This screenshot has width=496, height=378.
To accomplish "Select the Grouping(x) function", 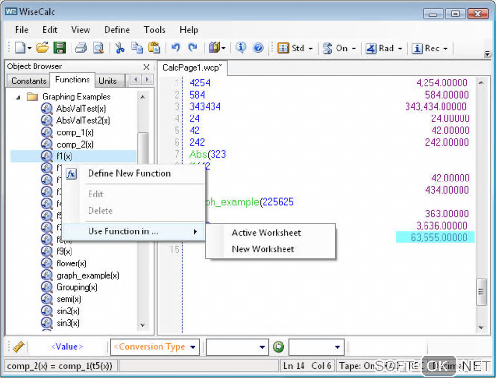I will tap(77, 287).
